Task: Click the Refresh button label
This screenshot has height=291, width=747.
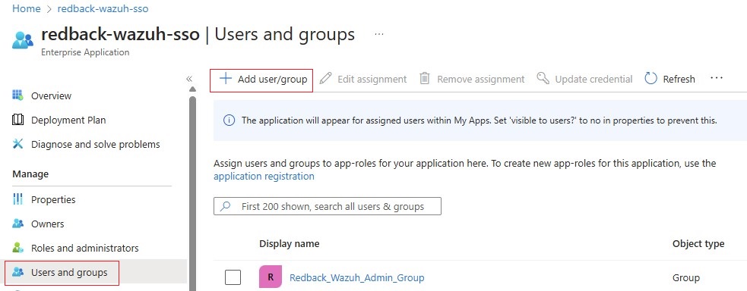Action: [x=679, y=80]
